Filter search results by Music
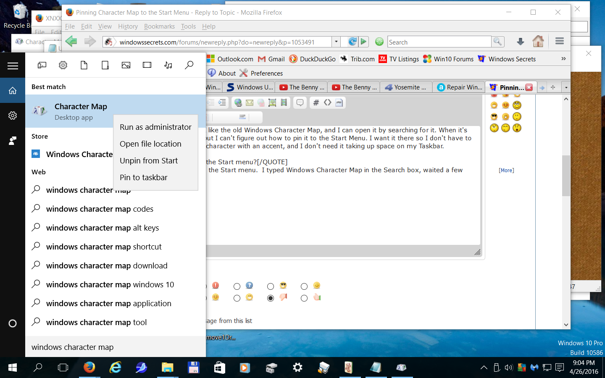Image resolution: width=605 pixels, height=378 pixels. click(168, 65)
